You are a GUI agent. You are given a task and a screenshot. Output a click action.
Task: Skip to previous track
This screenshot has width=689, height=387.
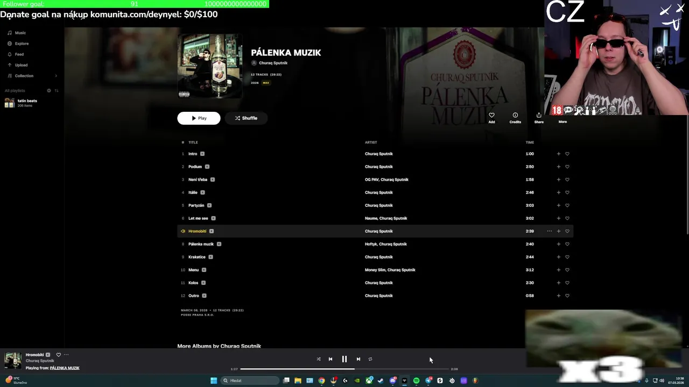click(331, 359)
